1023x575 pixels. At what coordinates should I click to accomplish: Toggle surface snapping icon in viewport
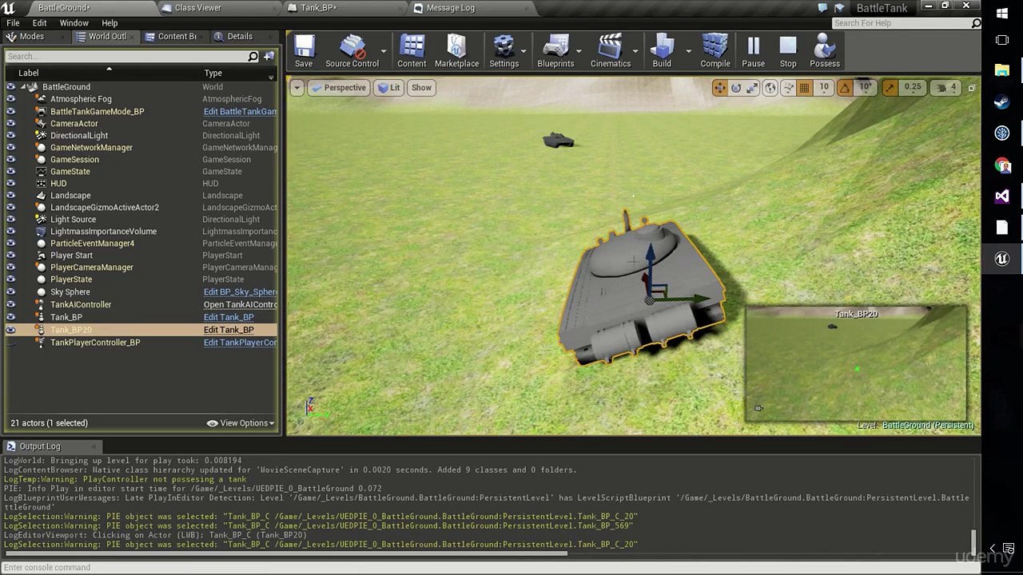pos(788,88)
